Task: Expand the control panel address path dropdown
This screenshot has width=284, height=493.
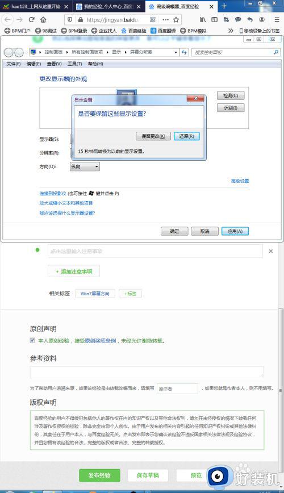Action: pos(176,52)
